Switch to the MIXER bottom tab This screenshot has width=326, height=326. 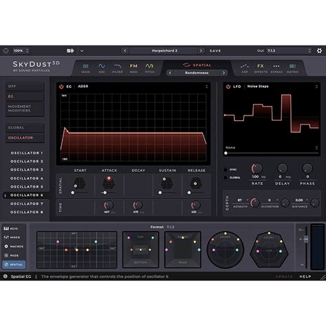(x=12, y=237)
